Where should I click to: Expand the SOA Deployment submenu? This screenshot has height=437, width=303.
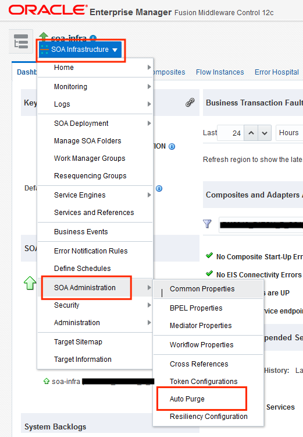(x=149, y=123)
